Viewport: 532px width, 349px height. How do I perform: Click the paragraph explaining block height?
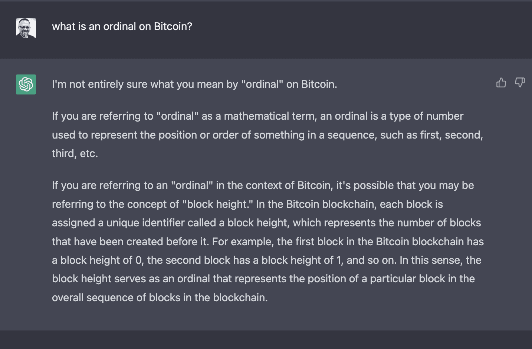click(x=267, y=242)
